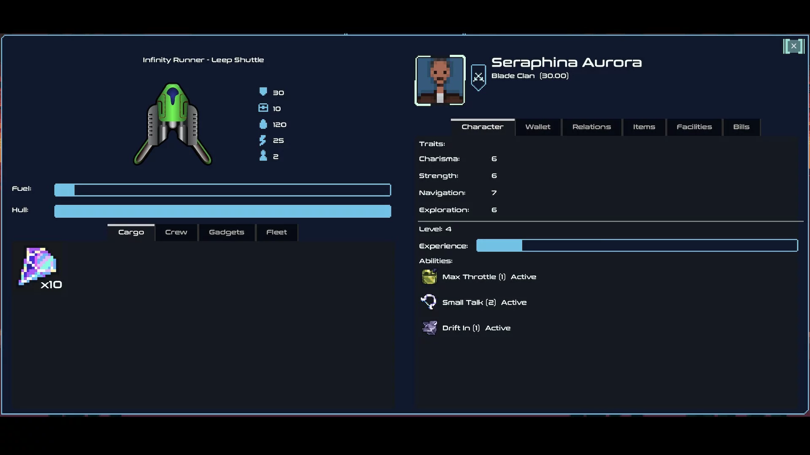Viewport: 810px width, 455px height.
Task: Click the Hull progress bar
Action: click(223, 211)
